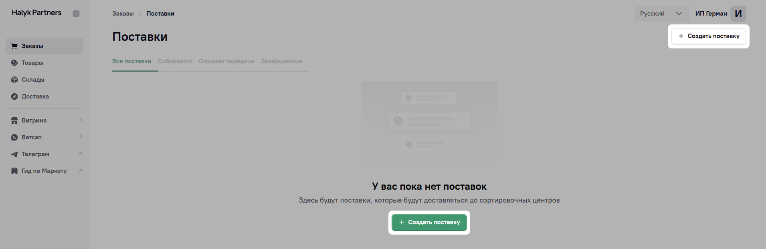
Task: Click the storefront icon beside Витрина
Action: [14, 120]
